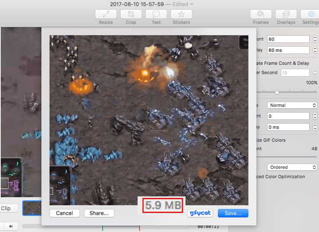
Task: Click the stepper beside the 0 count field
Action: [x=315, y=116]
